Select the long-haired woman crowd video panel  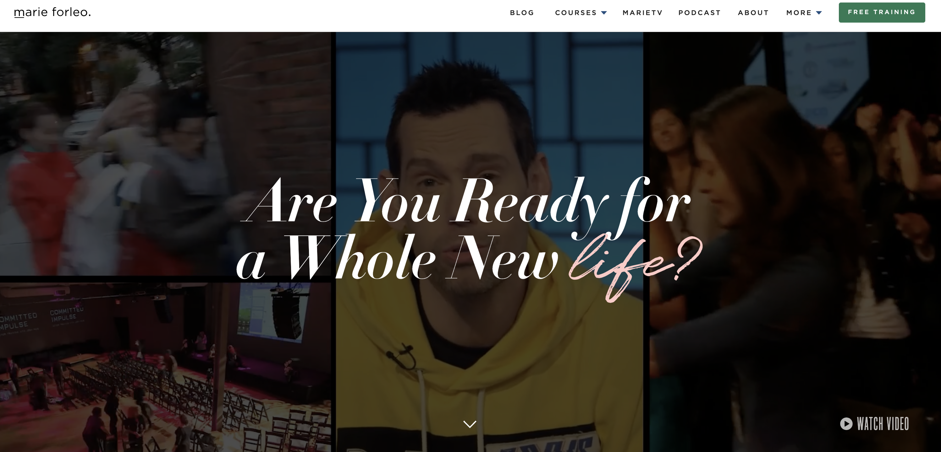(795, 242)
